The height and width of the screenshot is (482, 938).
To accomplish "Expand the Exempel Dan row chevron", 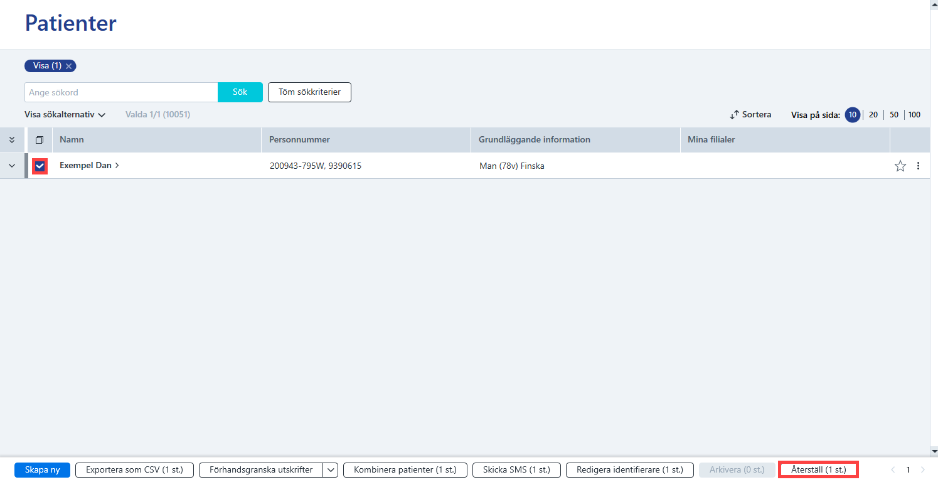I will coord(12,166).
